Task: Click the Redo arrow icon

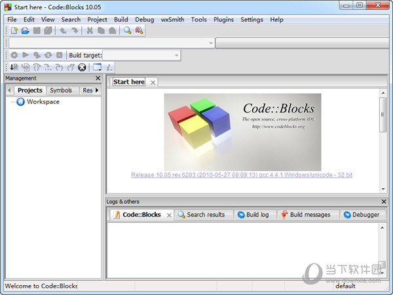Action: [75, 31]
